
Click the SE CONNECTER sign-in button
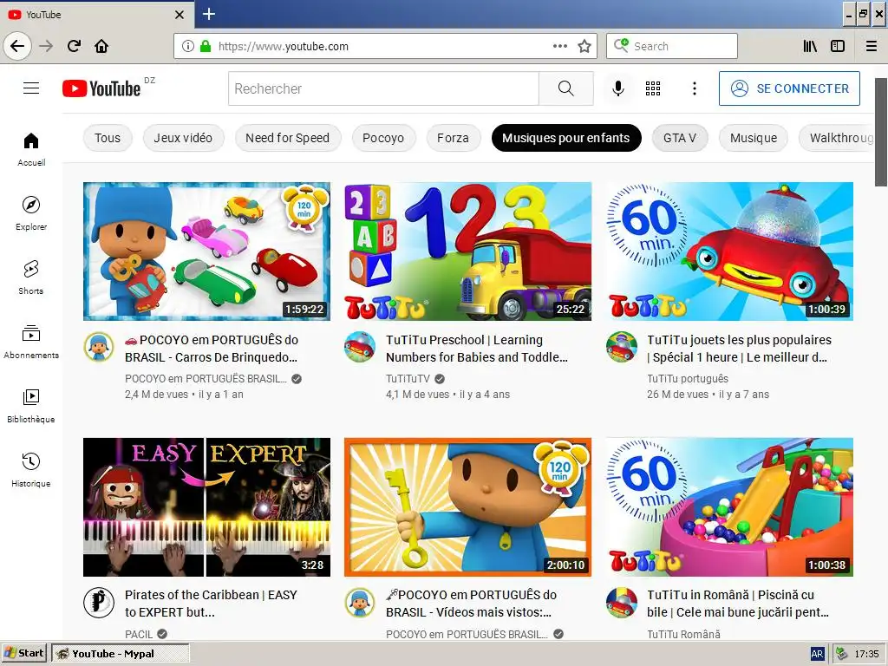[789, 88]
